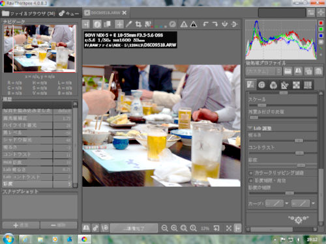Image resolution: width=326 pixels, height=244 pixels.
Task: Toggle the before/after view icon
Action: pos(107,24)
